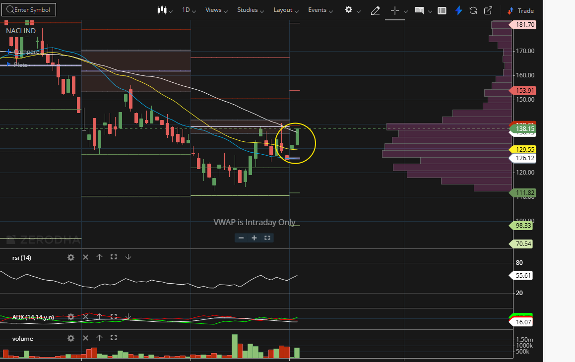
Task: Move the rsi (14) panel up
Action: coord(99,257)
